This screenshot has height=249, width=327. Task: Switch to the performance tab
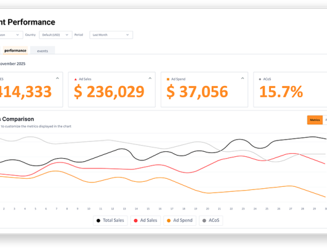pos(15,51)
